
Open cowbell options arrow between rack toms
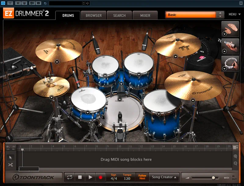pyautogui.click(x=121, y=84)
